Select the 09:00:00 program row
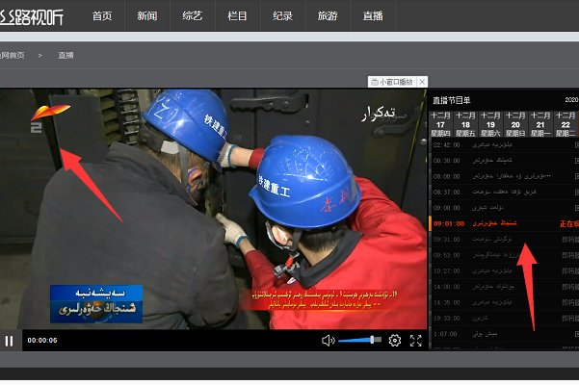579x385 pixels. click(x=505, y=208)
